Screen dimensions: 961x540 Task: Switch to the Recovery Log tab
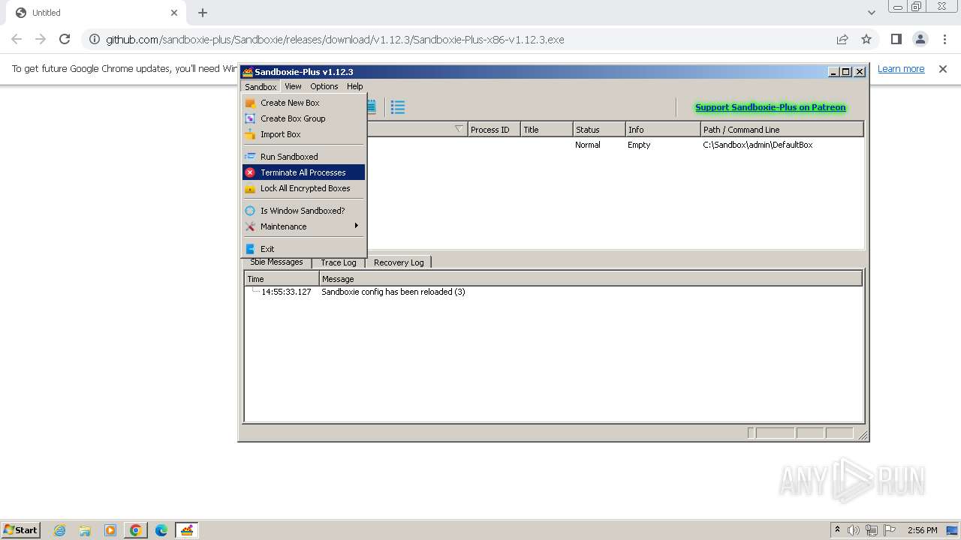coord(399,262)
